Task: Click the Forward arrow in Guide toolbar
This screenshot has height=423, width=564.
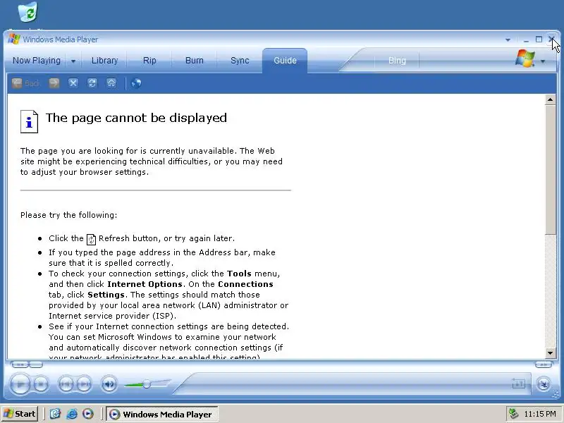Action: 54,83
